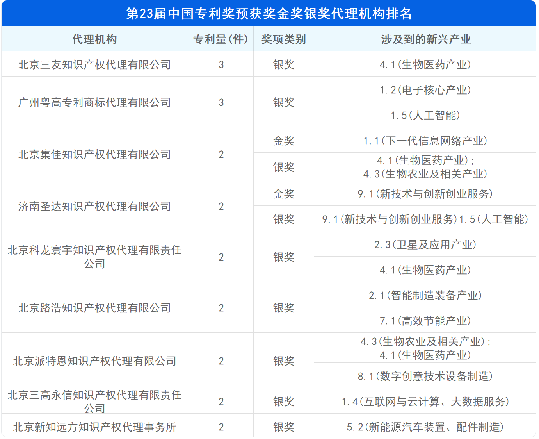Select 北京集佳 silver cell 4.1; 4.3(生物农业及相关产业)
Viewport: 539px width, 439px height.
tap(425, 167)
